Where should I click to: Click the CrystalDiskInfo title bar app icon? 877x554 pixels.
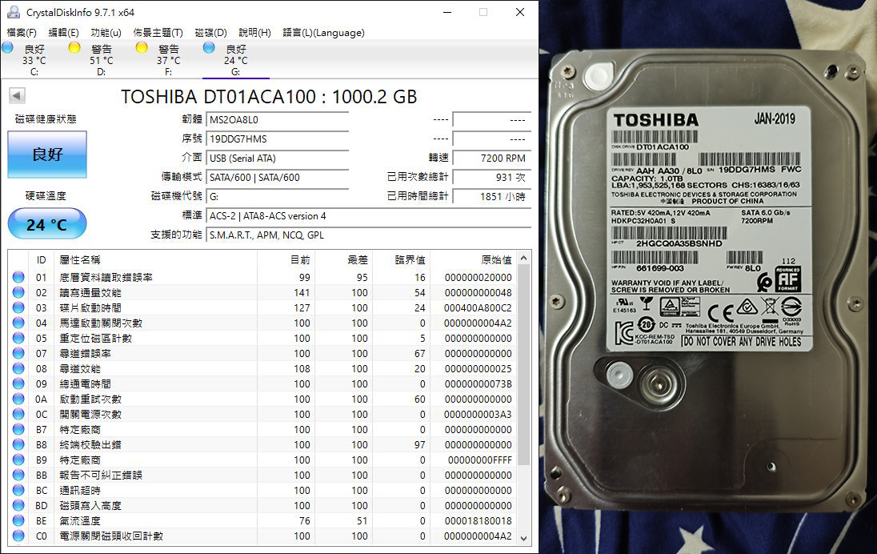(13, 12)
